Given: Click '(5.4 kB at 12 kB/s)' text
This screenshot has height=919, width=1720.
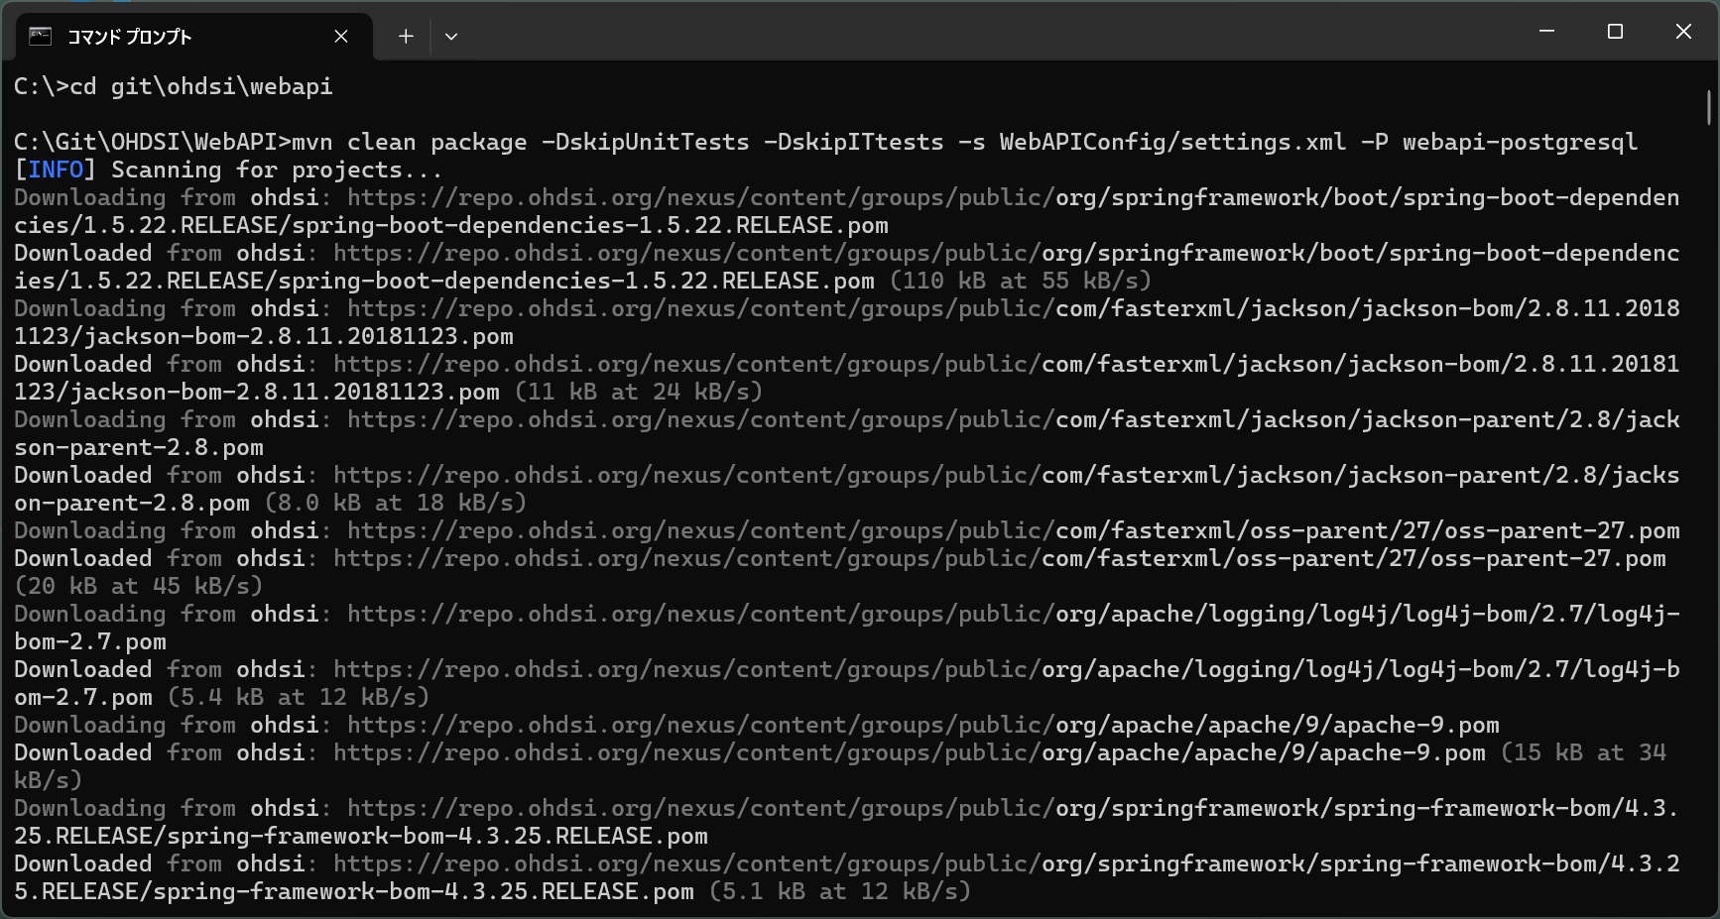Looking at the screenshot, I should coord(299,697).
